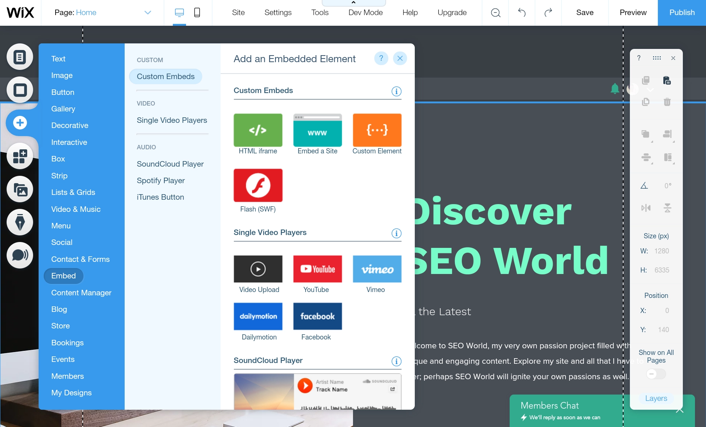Switch to desktop editor view

click(179, 13)
